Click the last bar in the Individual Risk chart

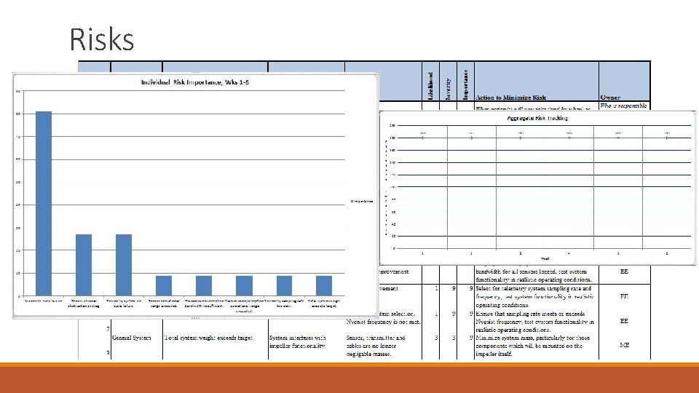point(324,285)
